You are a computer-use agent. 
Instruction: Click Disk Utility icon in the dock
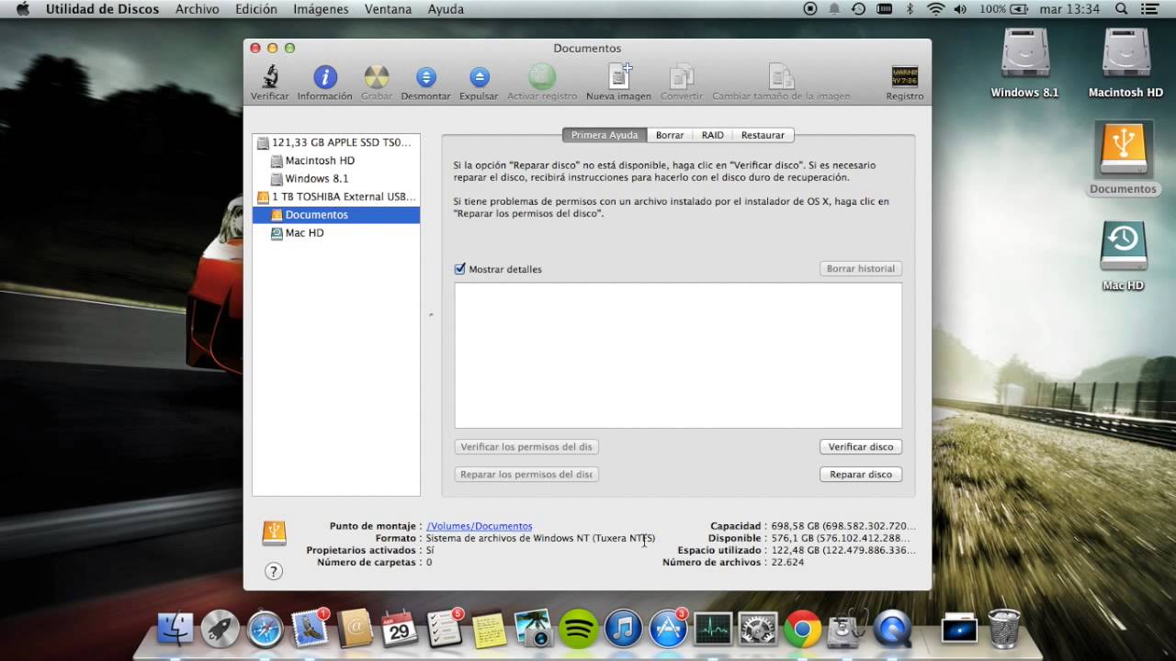847,628
